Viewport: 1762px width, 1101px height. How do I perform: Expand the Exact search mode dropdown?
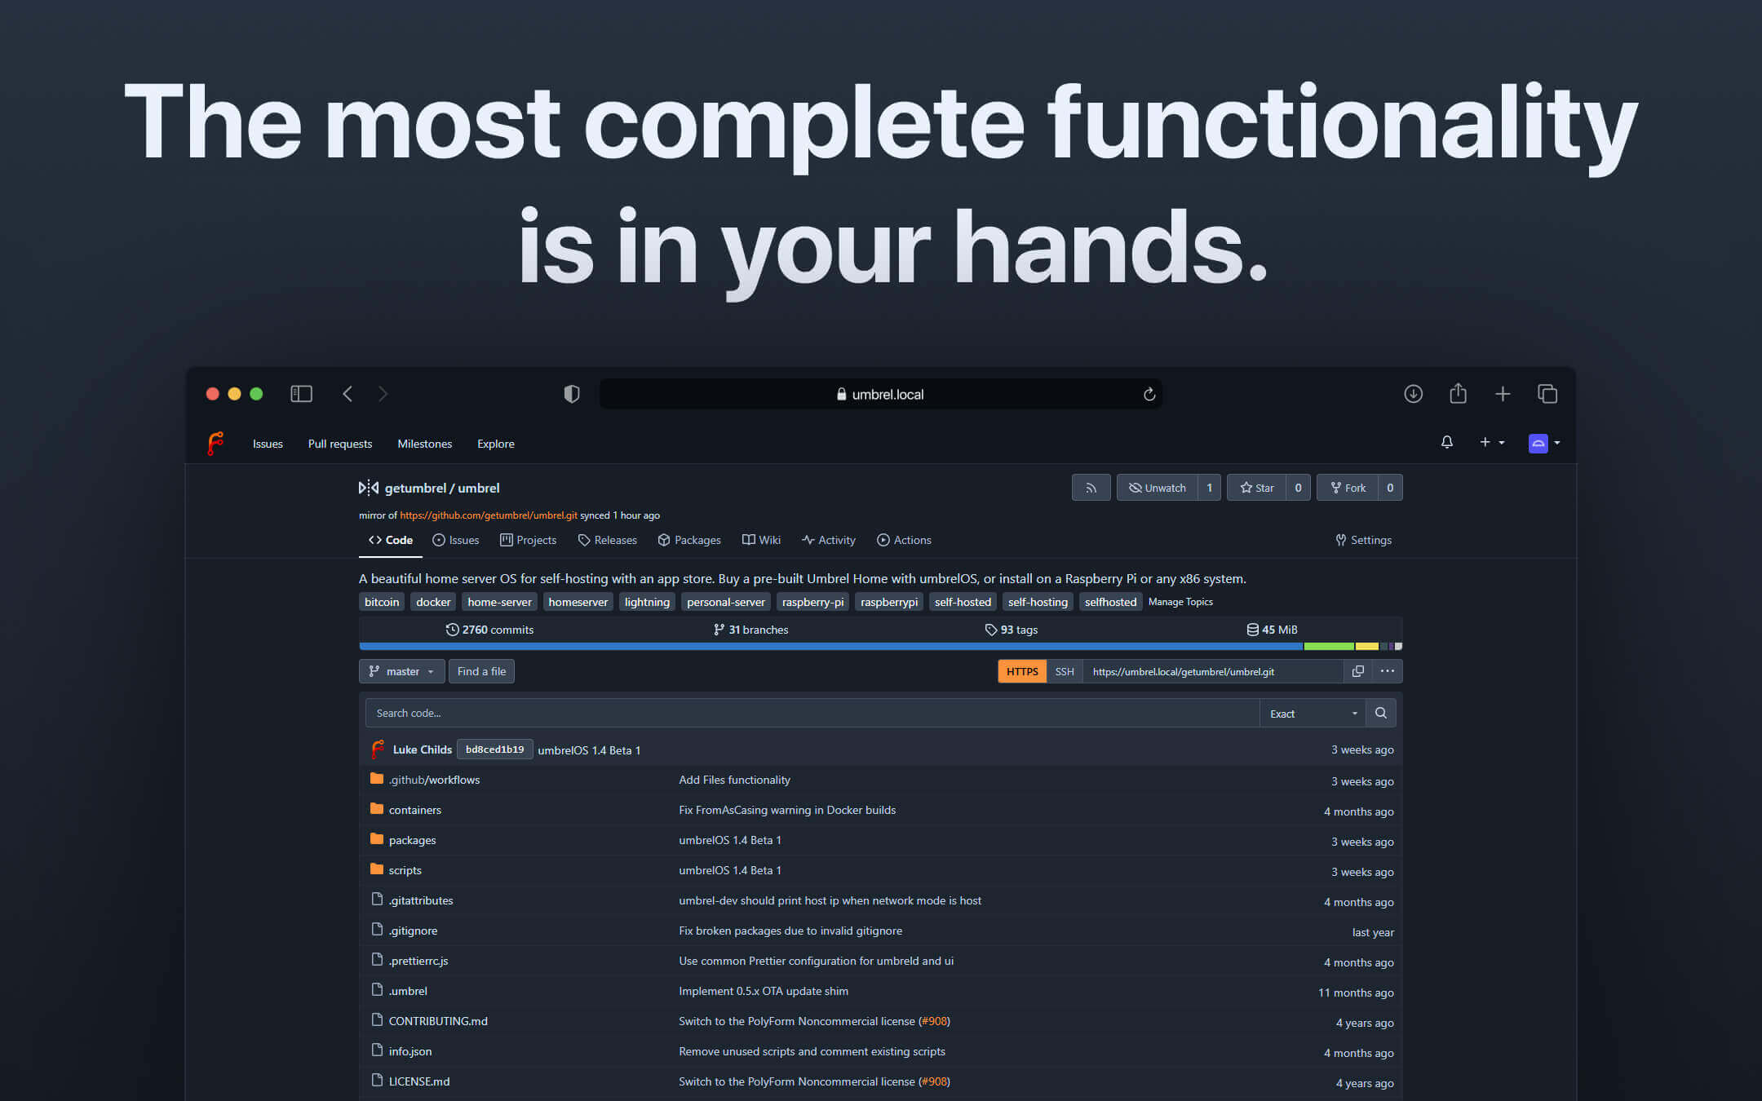(x=1312, y=714)
